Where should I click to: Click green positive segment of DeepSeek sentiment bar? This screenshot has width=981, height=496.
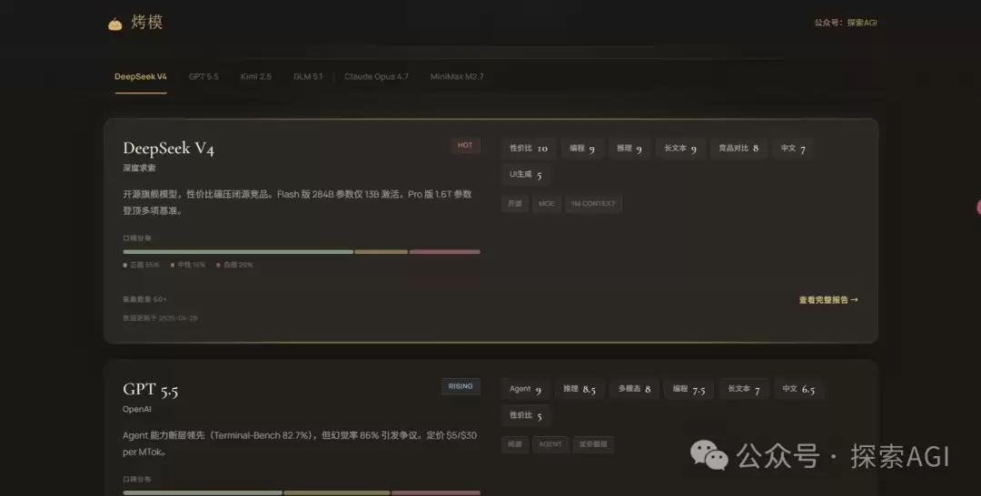click(x=238, y=252)
